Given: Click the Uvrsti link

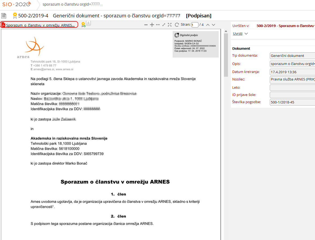Looking at the screenshot, I should pyautogui.click(x=238, y=33).
